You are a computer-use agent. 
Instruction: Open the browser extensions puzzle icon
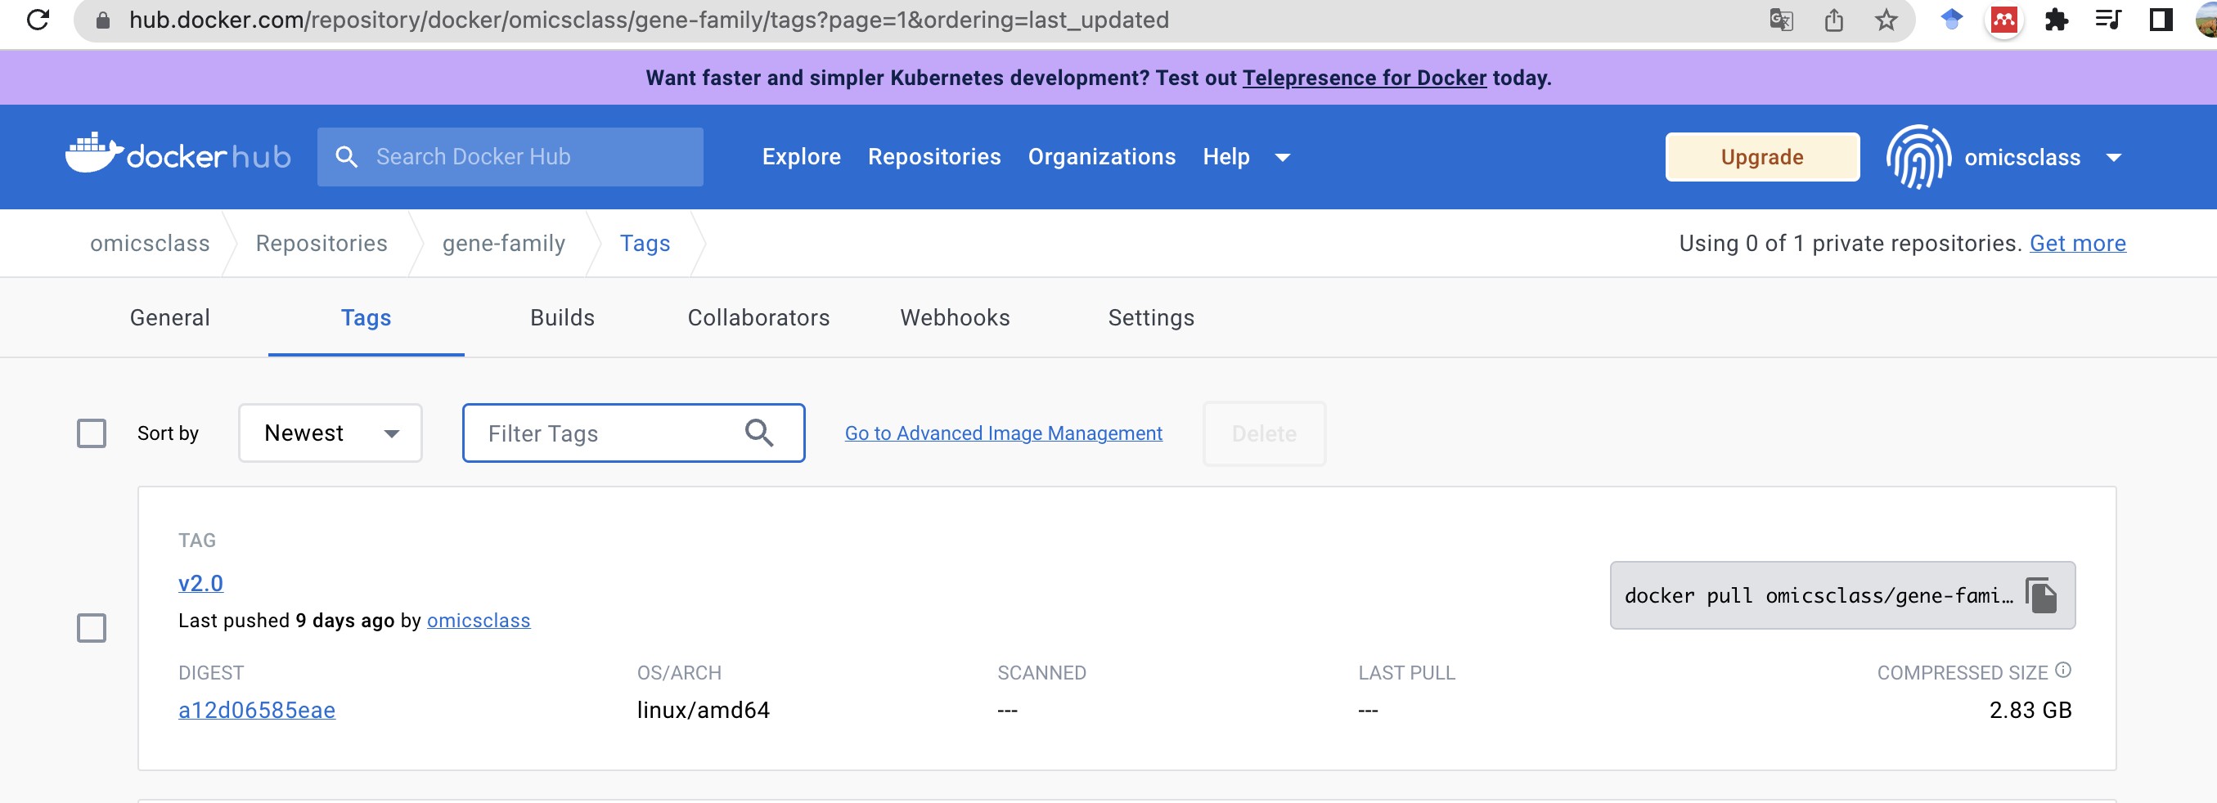click(2056, 19)
